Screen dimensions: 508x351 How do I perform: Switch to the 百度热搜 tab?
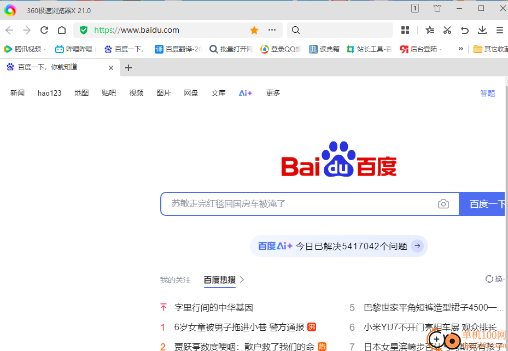[220, 280]
